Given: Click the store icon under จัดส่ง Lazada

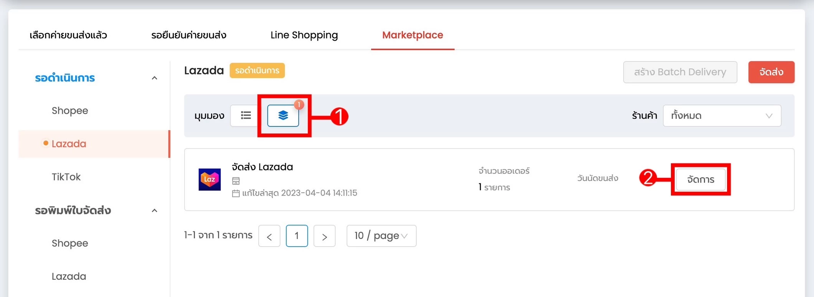Looking at the screenshot, I should click(x=236, y=181).
